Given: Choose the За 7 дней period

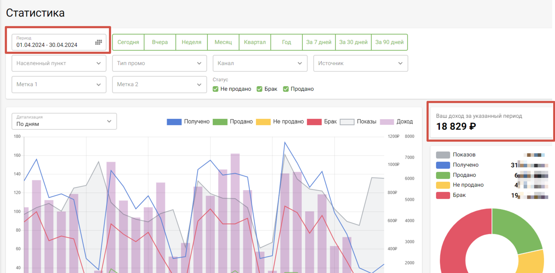Looking at the screenshot, I should click(x=319, y=42).
